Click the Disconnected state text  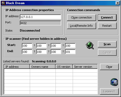click(x=30, y=31)
